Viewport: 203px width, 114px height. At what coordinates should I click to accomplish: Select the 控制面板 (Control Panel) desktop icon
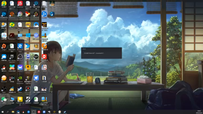20,36
